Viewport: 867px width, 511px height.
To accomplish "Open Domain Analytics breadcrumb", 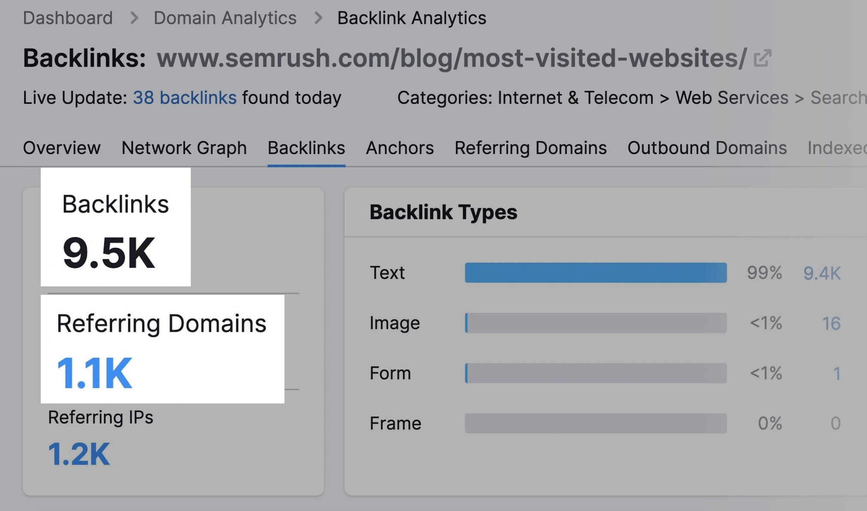I will [x=225, y=18].
